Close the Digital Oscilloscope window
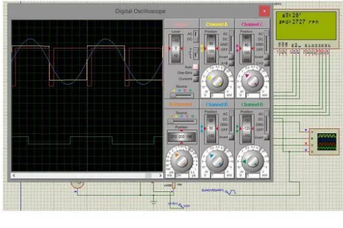 pos(264,11)
